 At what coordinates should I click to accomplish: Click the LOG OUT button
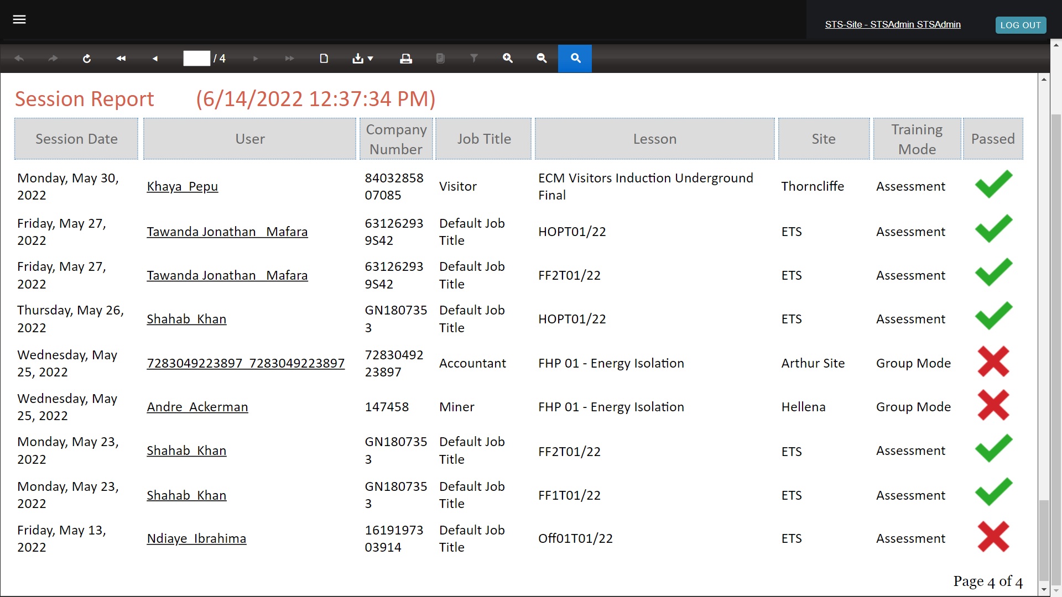(x=1021, y=25)
